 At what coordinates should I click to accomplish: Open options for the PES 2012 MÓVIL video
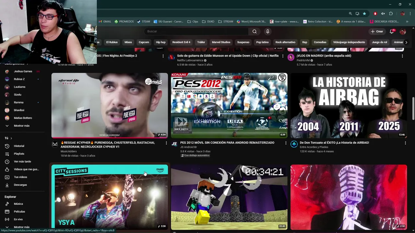click(286, 143)
